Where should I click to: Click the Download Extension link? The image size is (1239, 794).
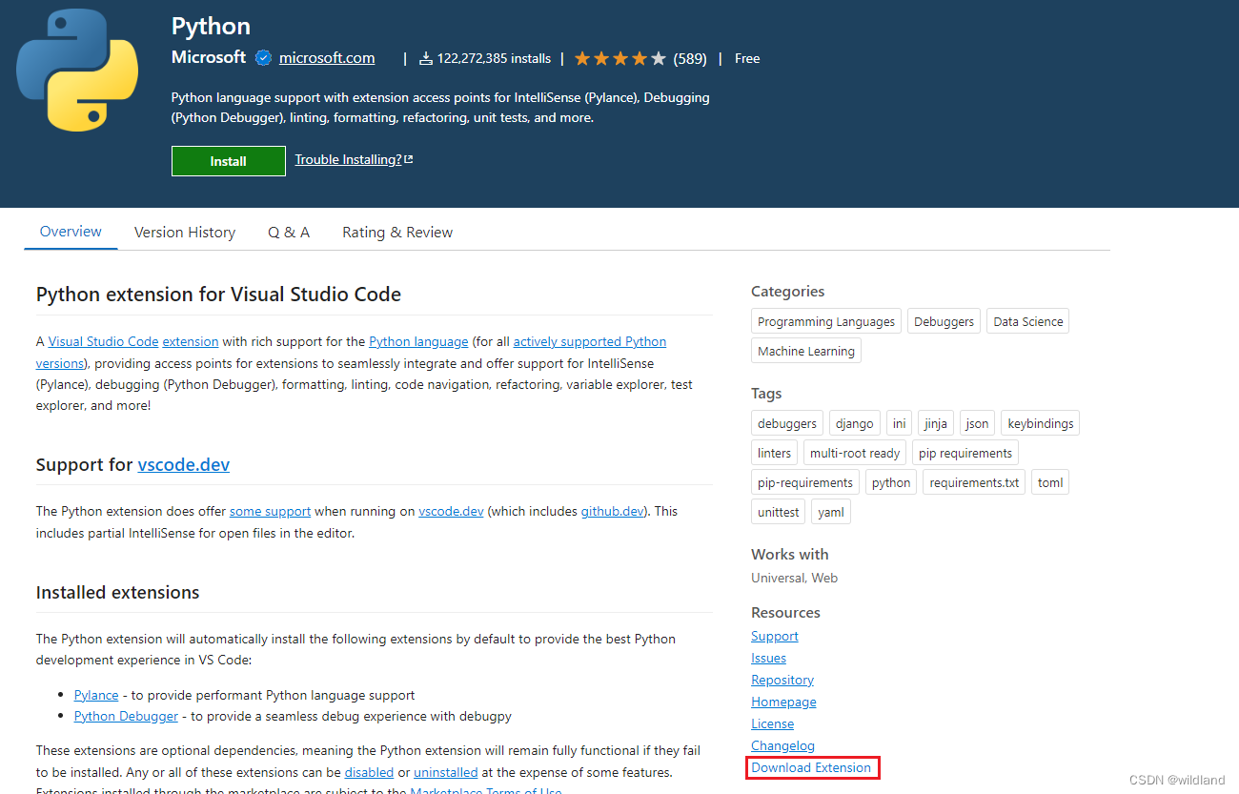point(811,767)
